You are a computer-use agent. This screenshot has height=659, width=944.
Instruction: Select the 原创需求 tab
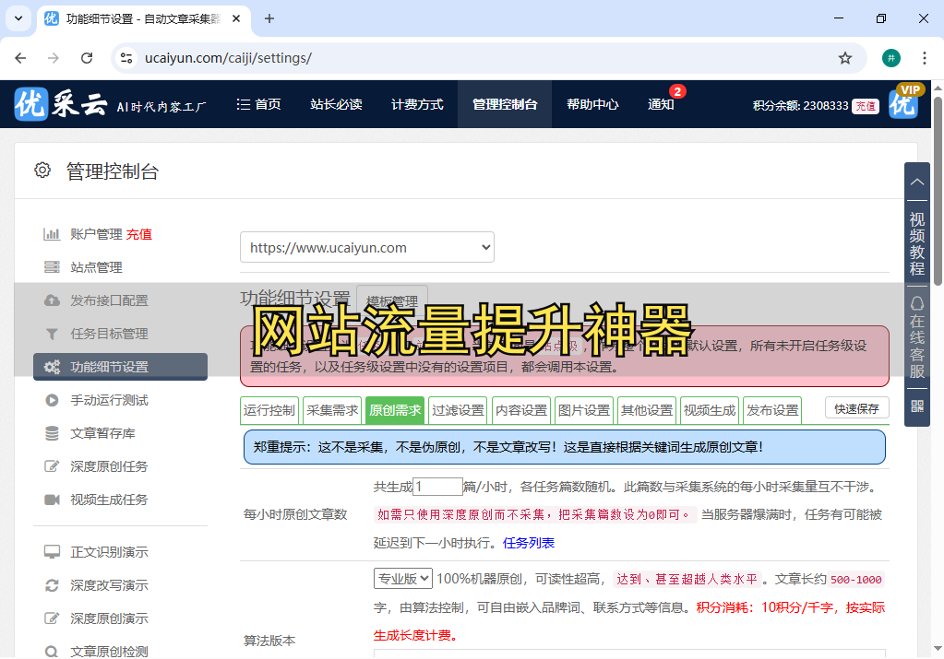click(x=395, y=410)
